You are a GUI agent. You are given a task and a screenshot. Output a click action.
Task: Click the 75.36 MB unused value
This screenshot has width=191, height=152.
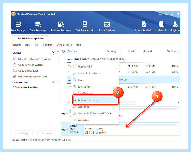[x=150, y=66]
